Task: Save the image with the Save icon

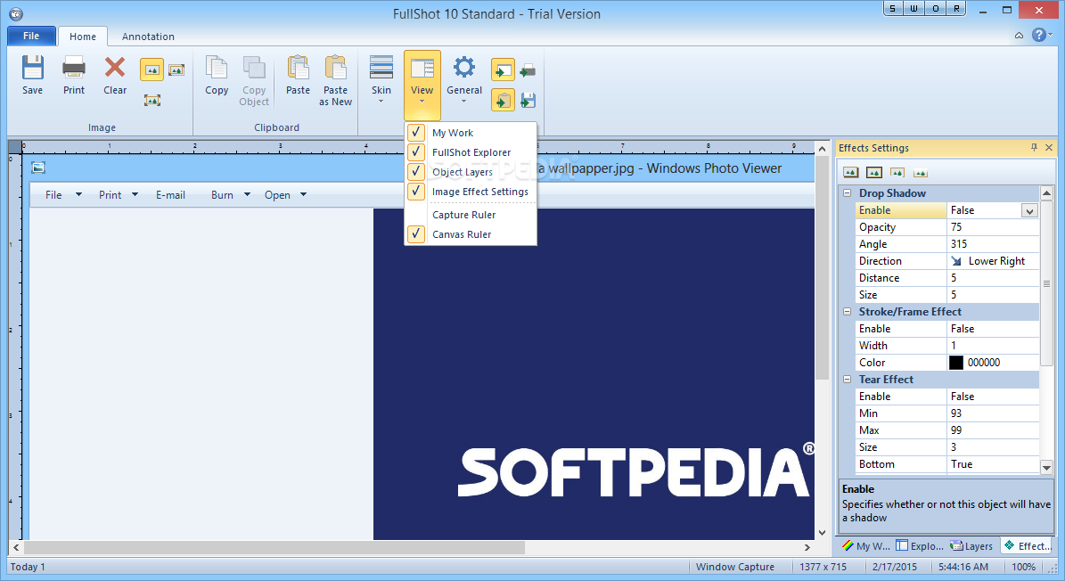Action: pos(33,76)
